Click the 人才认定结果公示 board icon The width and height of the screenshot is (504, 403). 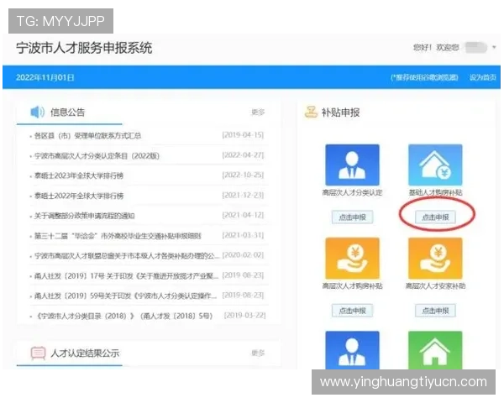click(38, 353)
